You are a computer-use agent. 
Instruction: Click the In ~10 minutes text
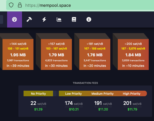[x=133, y=66]
